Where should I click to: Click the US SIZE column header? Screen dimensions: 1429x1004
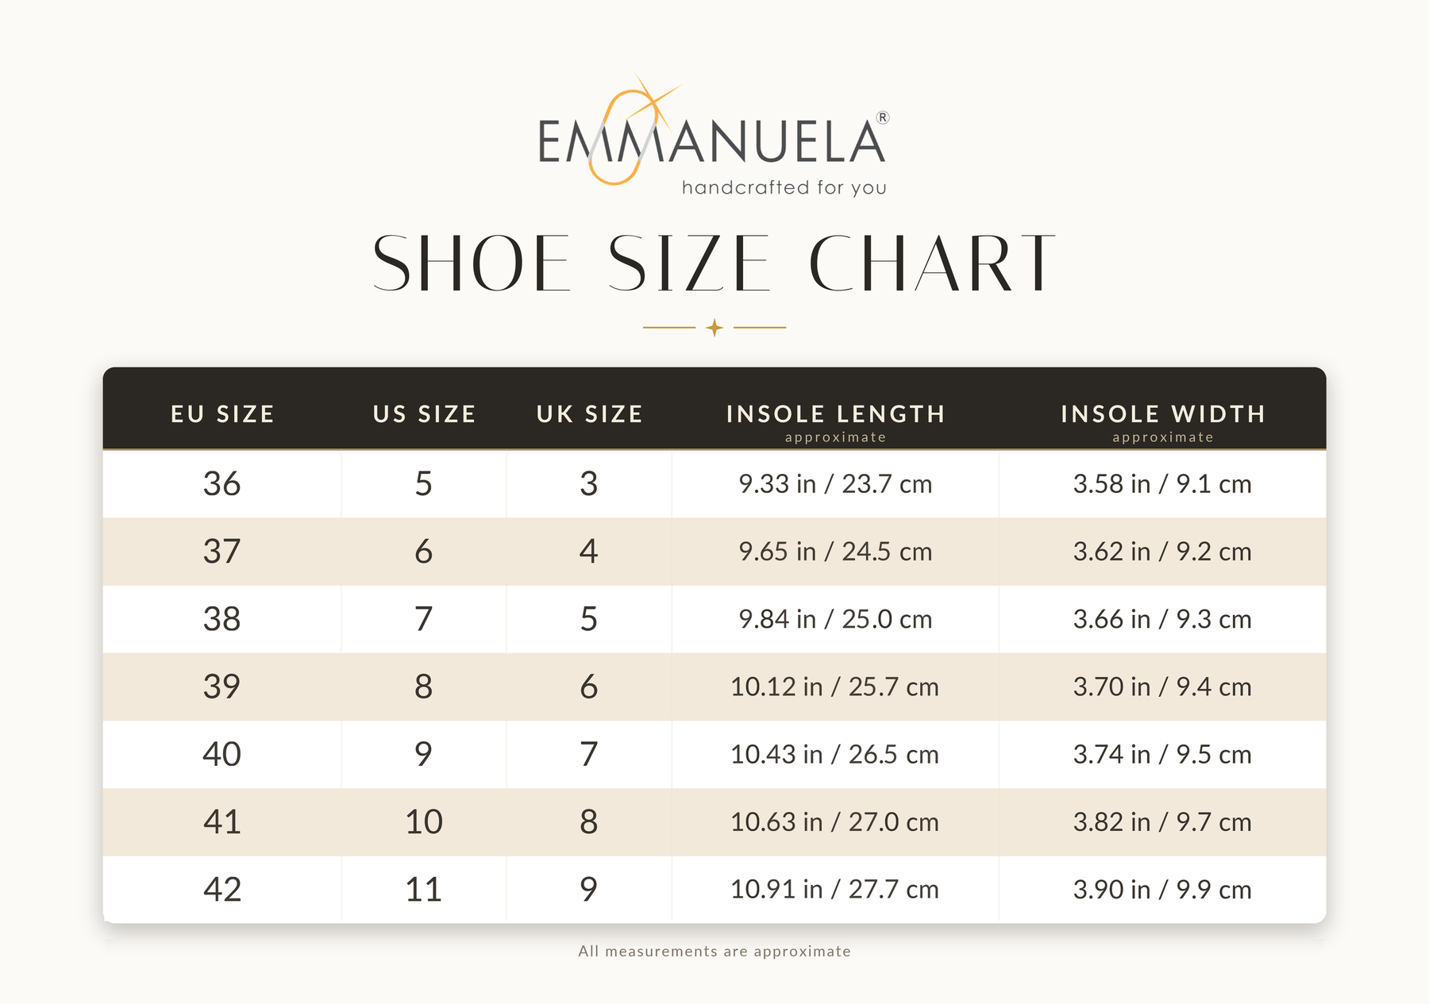click(424, 414)
